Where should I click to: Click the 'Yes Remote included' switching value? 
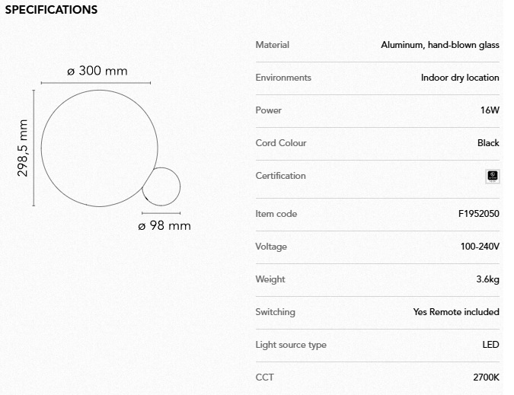pyautogui.click(x=456, y=312)
